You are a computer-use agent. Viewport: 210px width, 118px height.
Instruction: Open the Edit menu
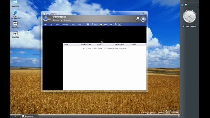[x=51, y=24]
